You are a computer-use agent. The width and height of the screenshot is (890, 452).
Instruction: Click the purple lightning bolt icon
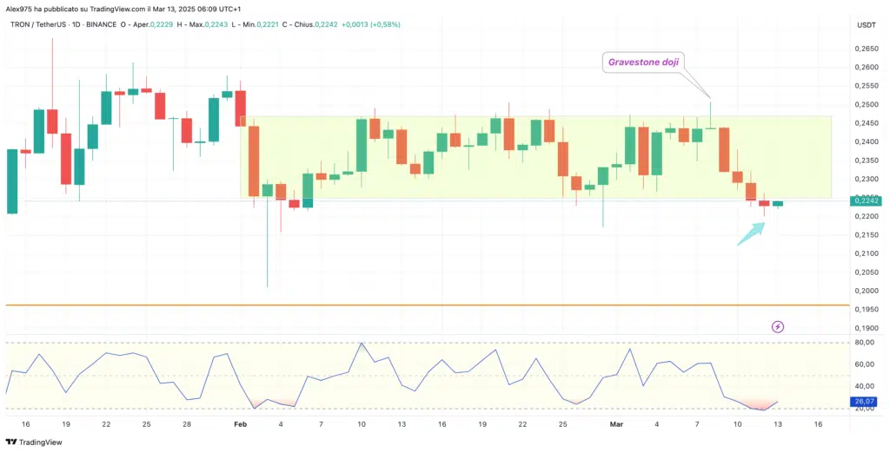tap(778, 327)
